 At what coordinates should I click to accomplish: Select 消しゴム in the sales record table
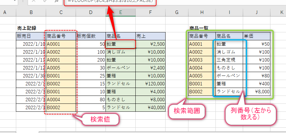pos(120,52)
